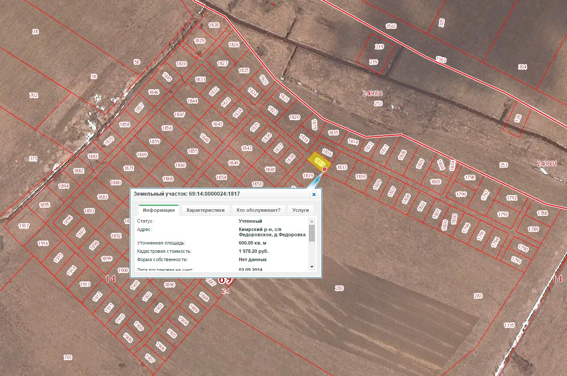Open the Кто обслуживает? tab

point(258,210)
